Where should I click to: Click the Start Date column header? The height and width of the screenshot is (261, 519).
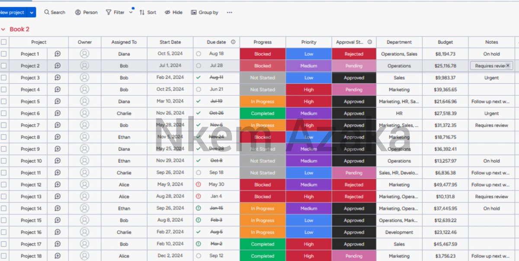click(x=170, y=42)
